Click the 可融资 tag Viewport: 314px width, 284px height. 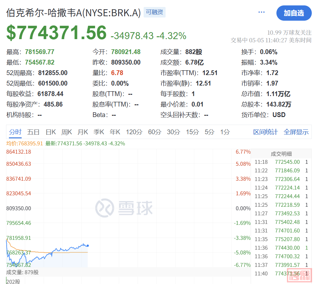click(x=154, y=12)
